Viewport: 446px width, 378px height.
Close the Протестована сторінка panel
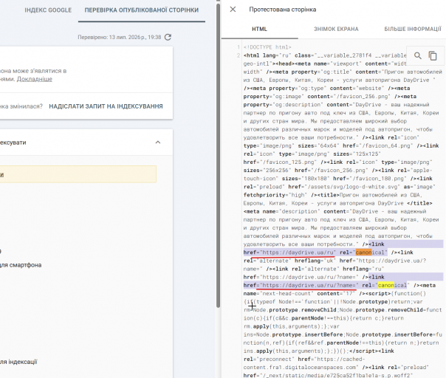coord(233,10)
